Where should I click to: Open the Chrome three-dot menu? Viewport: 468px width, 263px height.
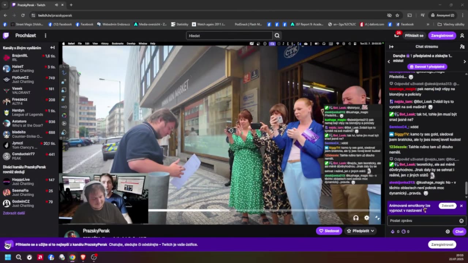[x=462, y=15]
